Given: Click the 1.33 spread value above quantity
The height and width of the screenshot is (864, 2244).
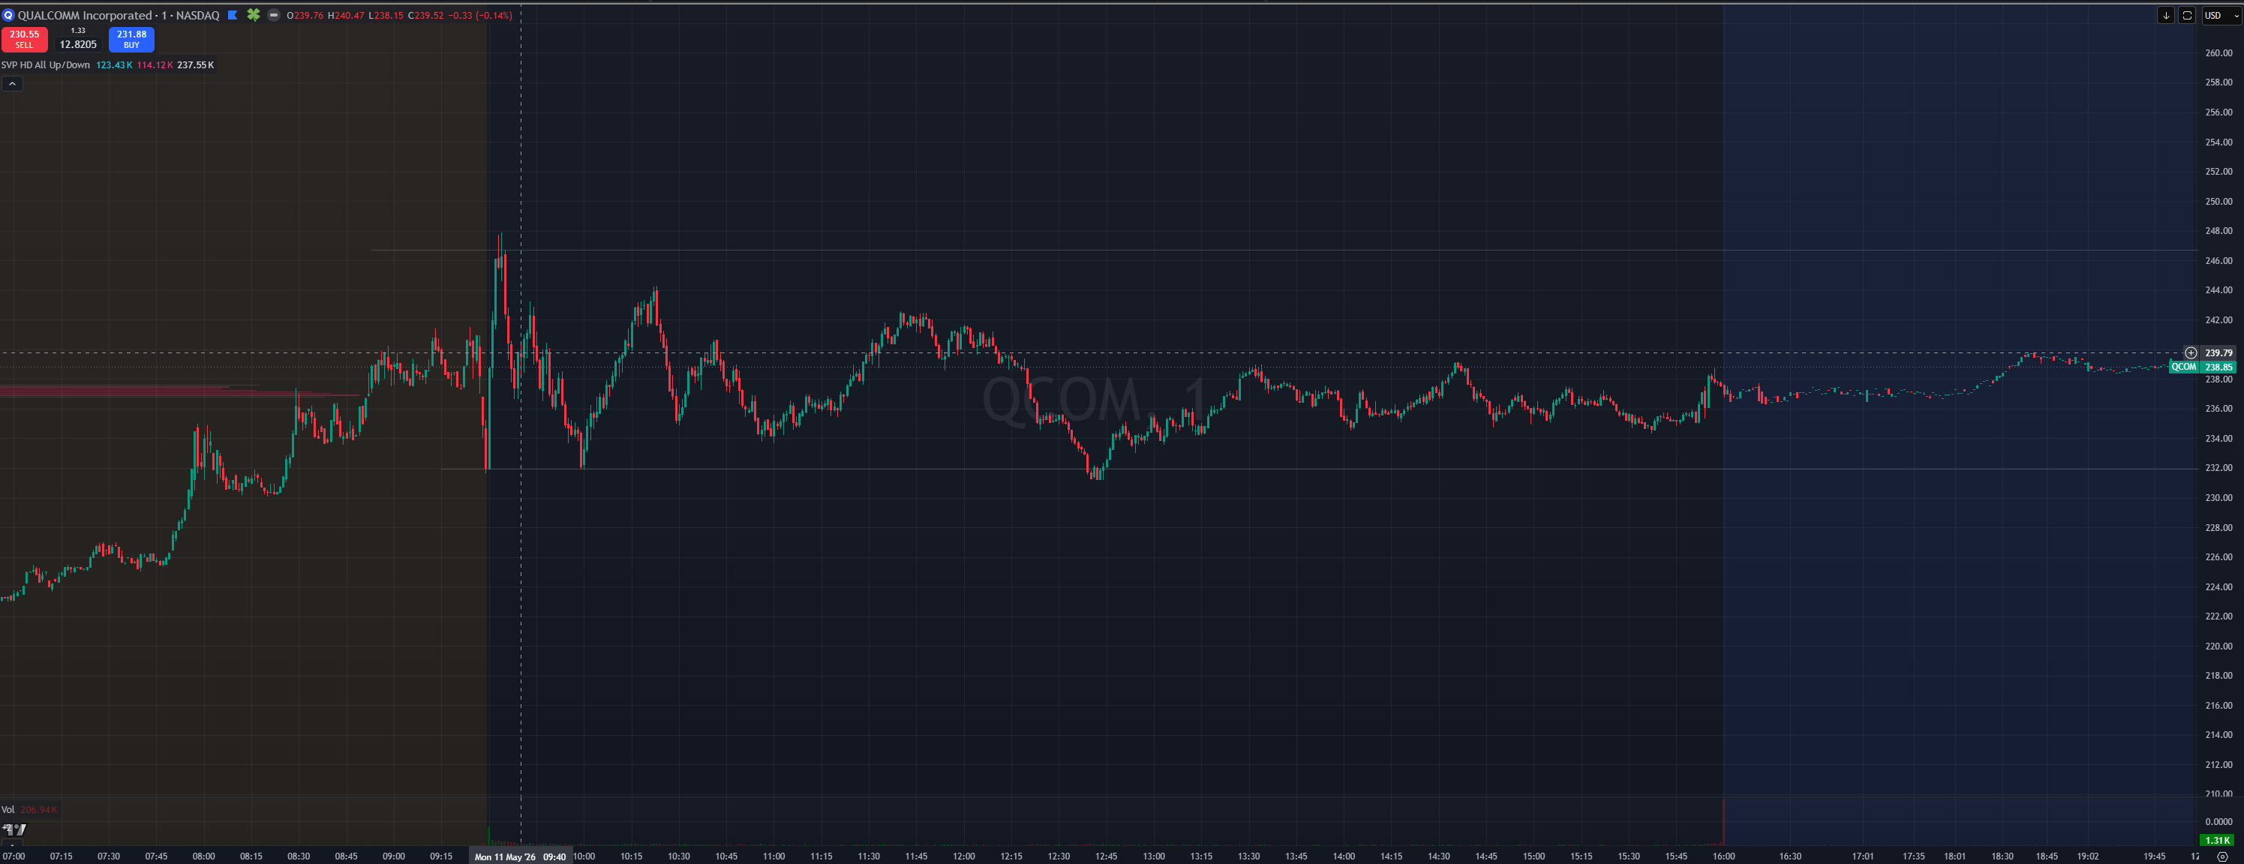Looking at the screenshot, I should (78, 31).
